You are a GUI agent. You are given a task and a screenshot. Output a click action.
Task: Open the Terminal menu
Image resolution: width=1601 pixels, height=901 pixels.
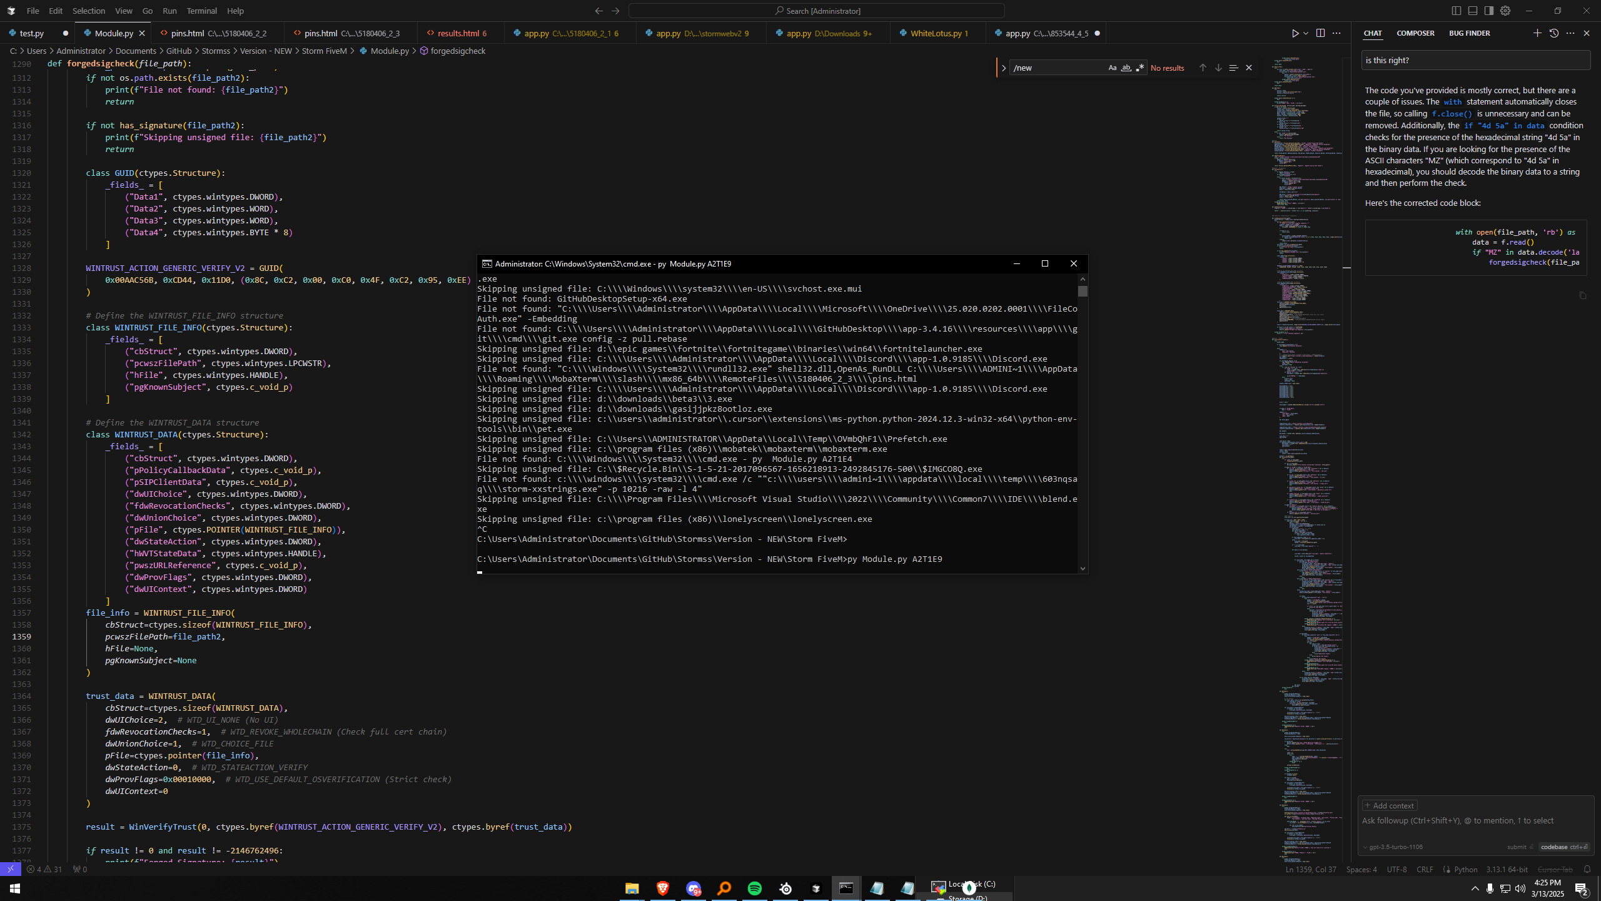(x=201, y=11)
